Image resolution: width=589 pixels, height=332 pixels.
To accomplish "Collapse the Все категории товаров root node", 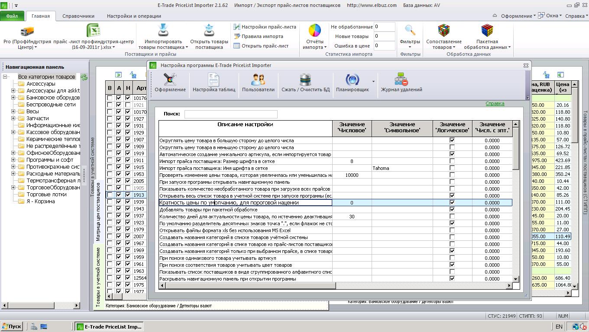I will [5, 77].
